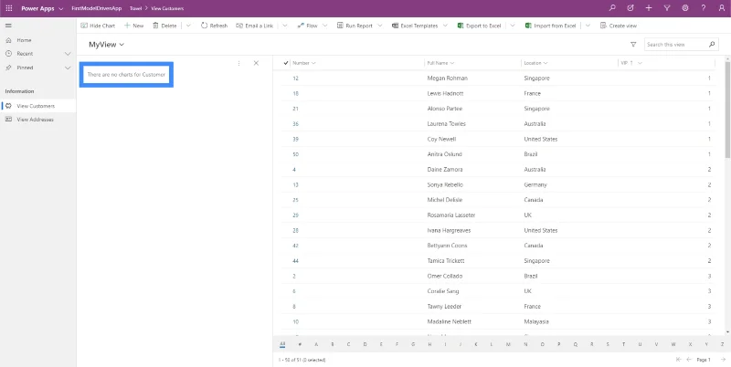The height and width of the screenshot is (367, 731).
Task: Expand the Delete split dropdown arrow
Action: point(188,26)
